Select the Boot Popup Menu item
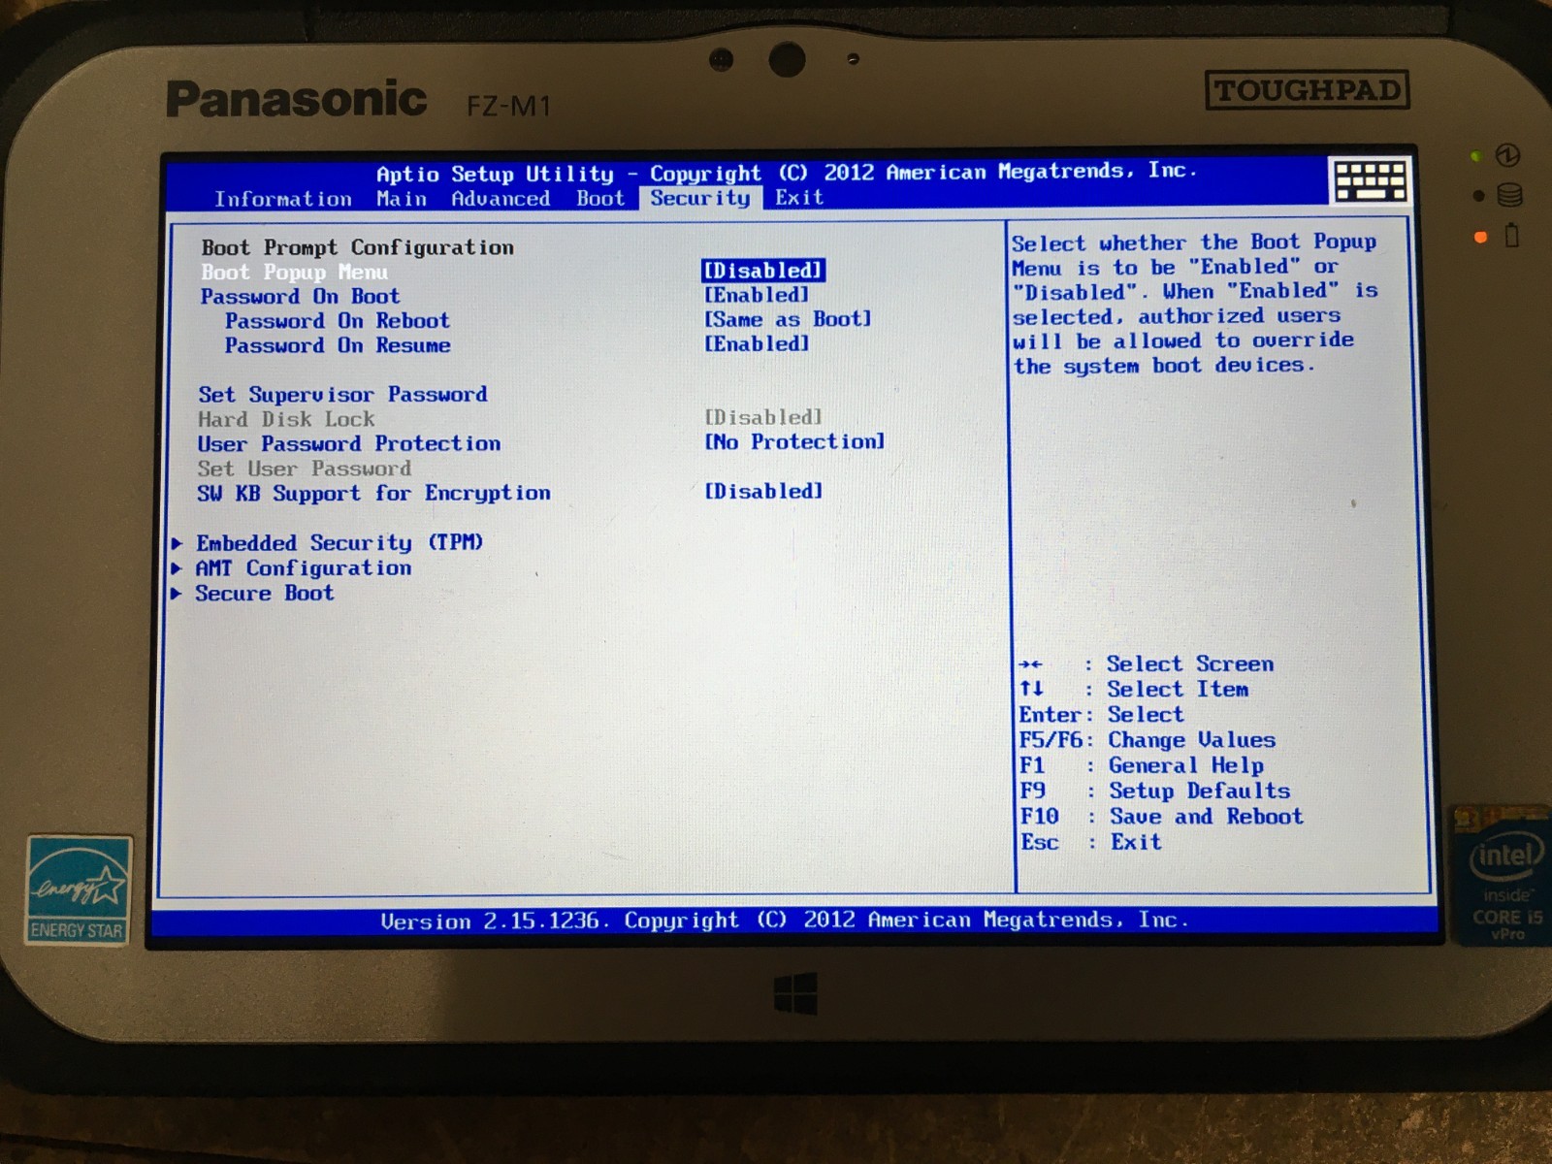Viewport: 1552px width, 1164px height. [295, 273]
